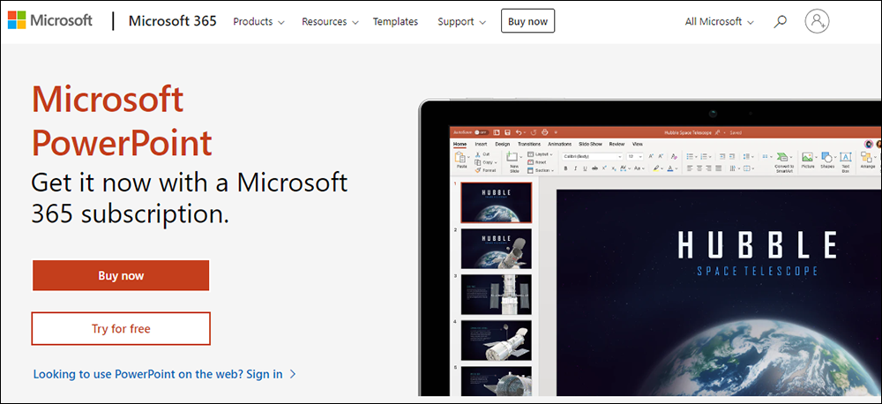Click the bulleted list icon
882x404 pixels.
(690, 156)
